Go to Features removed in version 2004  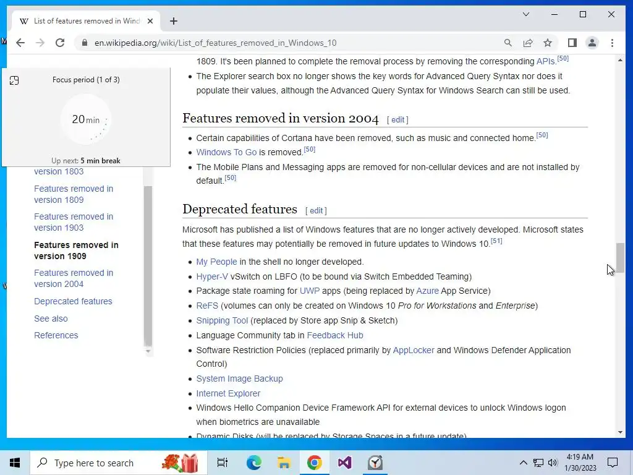coord(74,278)
